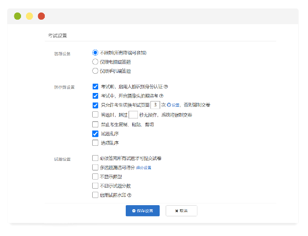Select 仅限手机端答题 radio option

95,71
